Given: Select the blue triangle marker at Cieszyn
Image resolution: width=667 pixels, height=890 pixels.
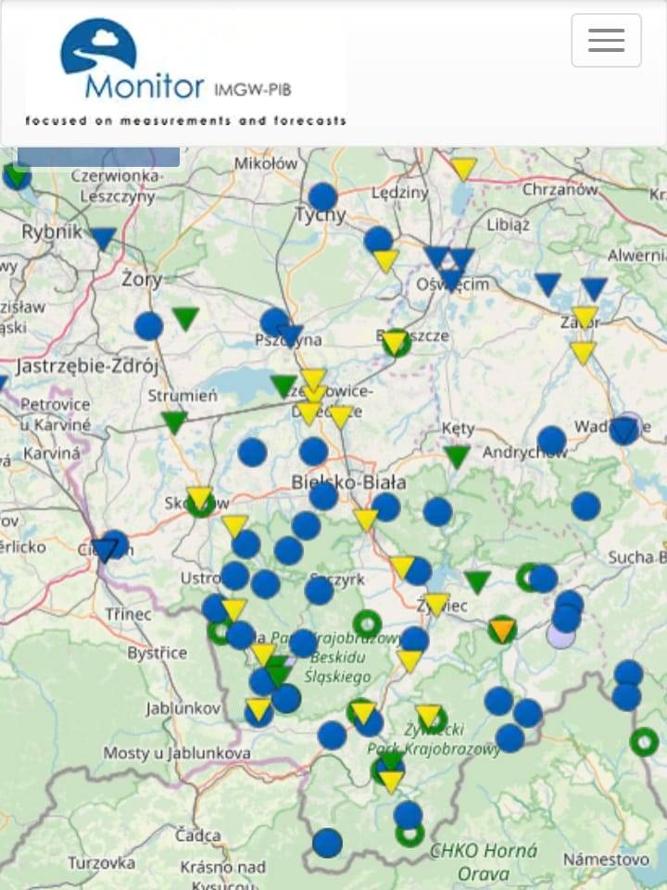Looking at the screenshot, I should (104, 551).
